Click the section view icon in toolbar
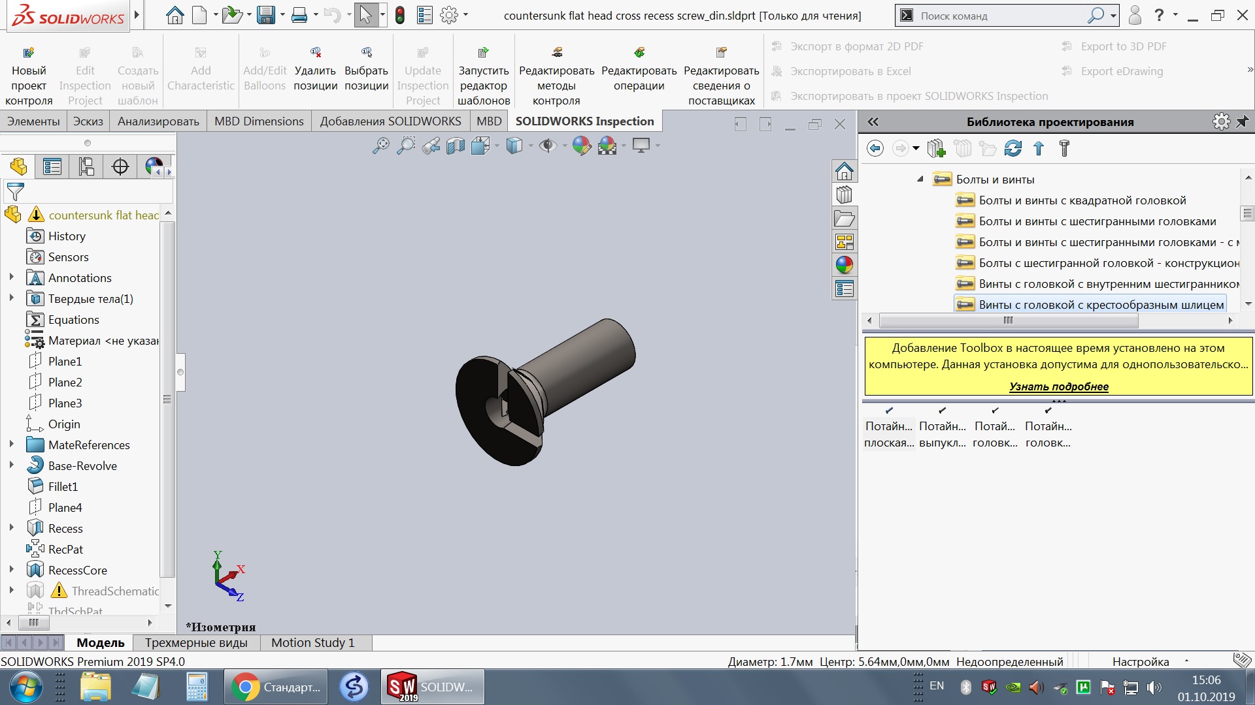The width and height of the screenshot is (1255, 705). [x=455, y=146]
